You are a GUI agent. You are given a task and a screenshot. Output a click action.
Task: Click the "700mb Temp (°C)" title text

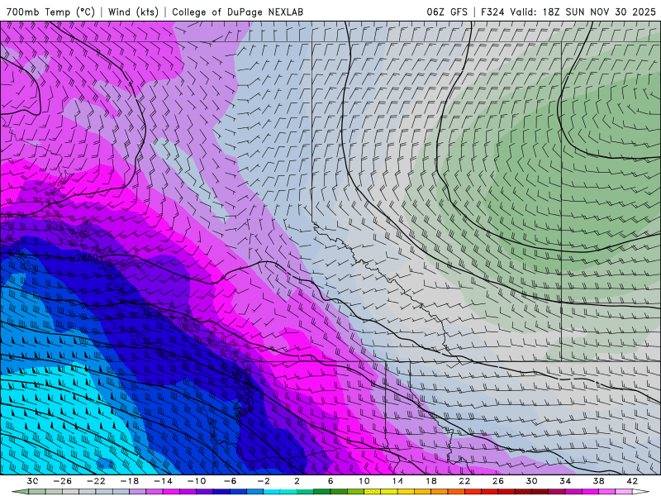point(50,12)
